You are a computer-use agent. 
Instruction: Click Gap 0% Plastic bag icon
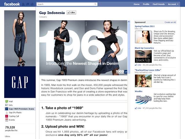coord(7,113)
